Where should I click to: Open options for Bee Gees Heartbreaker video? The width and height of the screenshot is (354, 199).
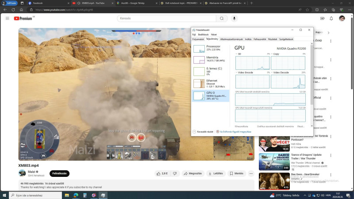(x=331, y=175)
